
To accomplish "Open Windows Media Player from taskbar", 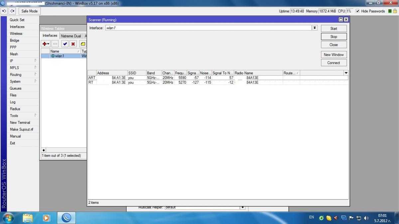I will [x=47, y=218].
